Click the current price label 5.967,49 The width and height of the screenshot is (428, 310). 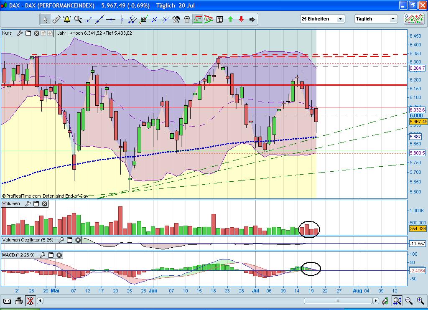point(418,122)
